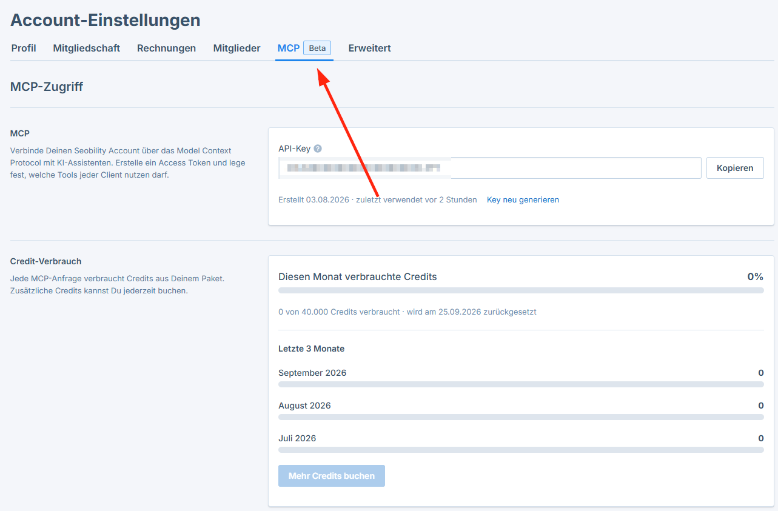
Task: Click the 'Diesen Monat verbrauchte Credits' title
Action: (358, 276)
